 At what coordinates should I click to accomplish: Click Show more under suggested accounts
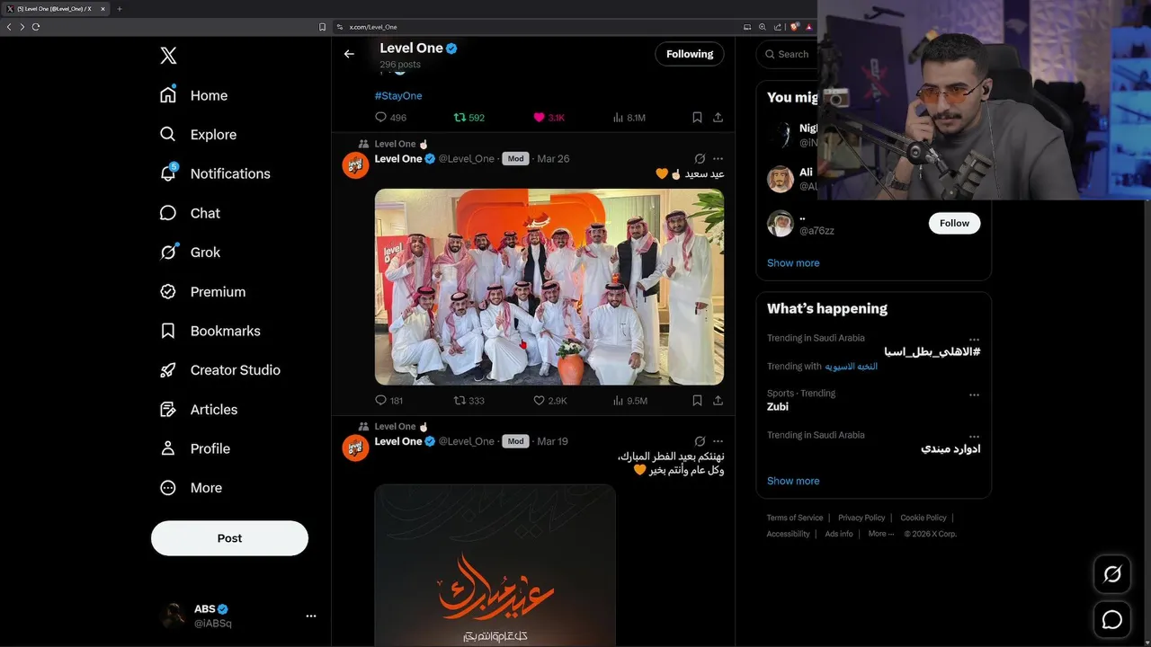[x=793, y=263]
